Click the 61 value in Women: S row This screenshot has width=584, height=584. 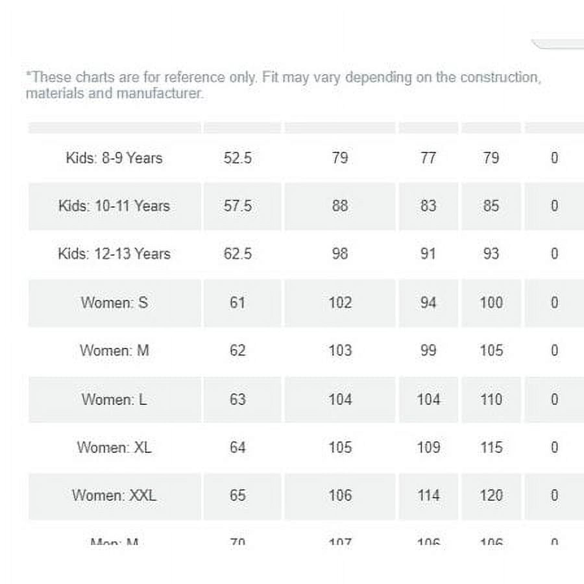point(238,303)
